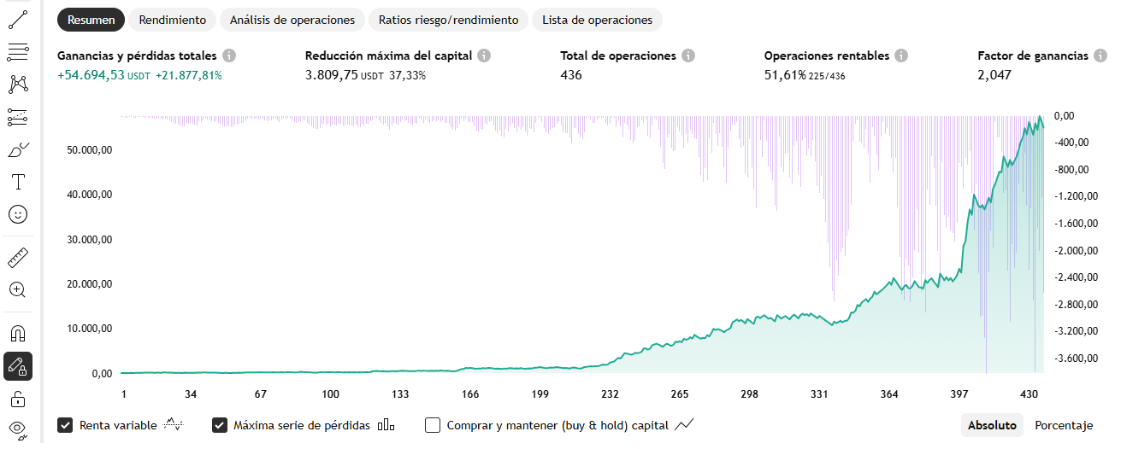This screenshot has height=449, width=1121.
Task: Select the ruler measure tool
Action: [x=18, y=256]
